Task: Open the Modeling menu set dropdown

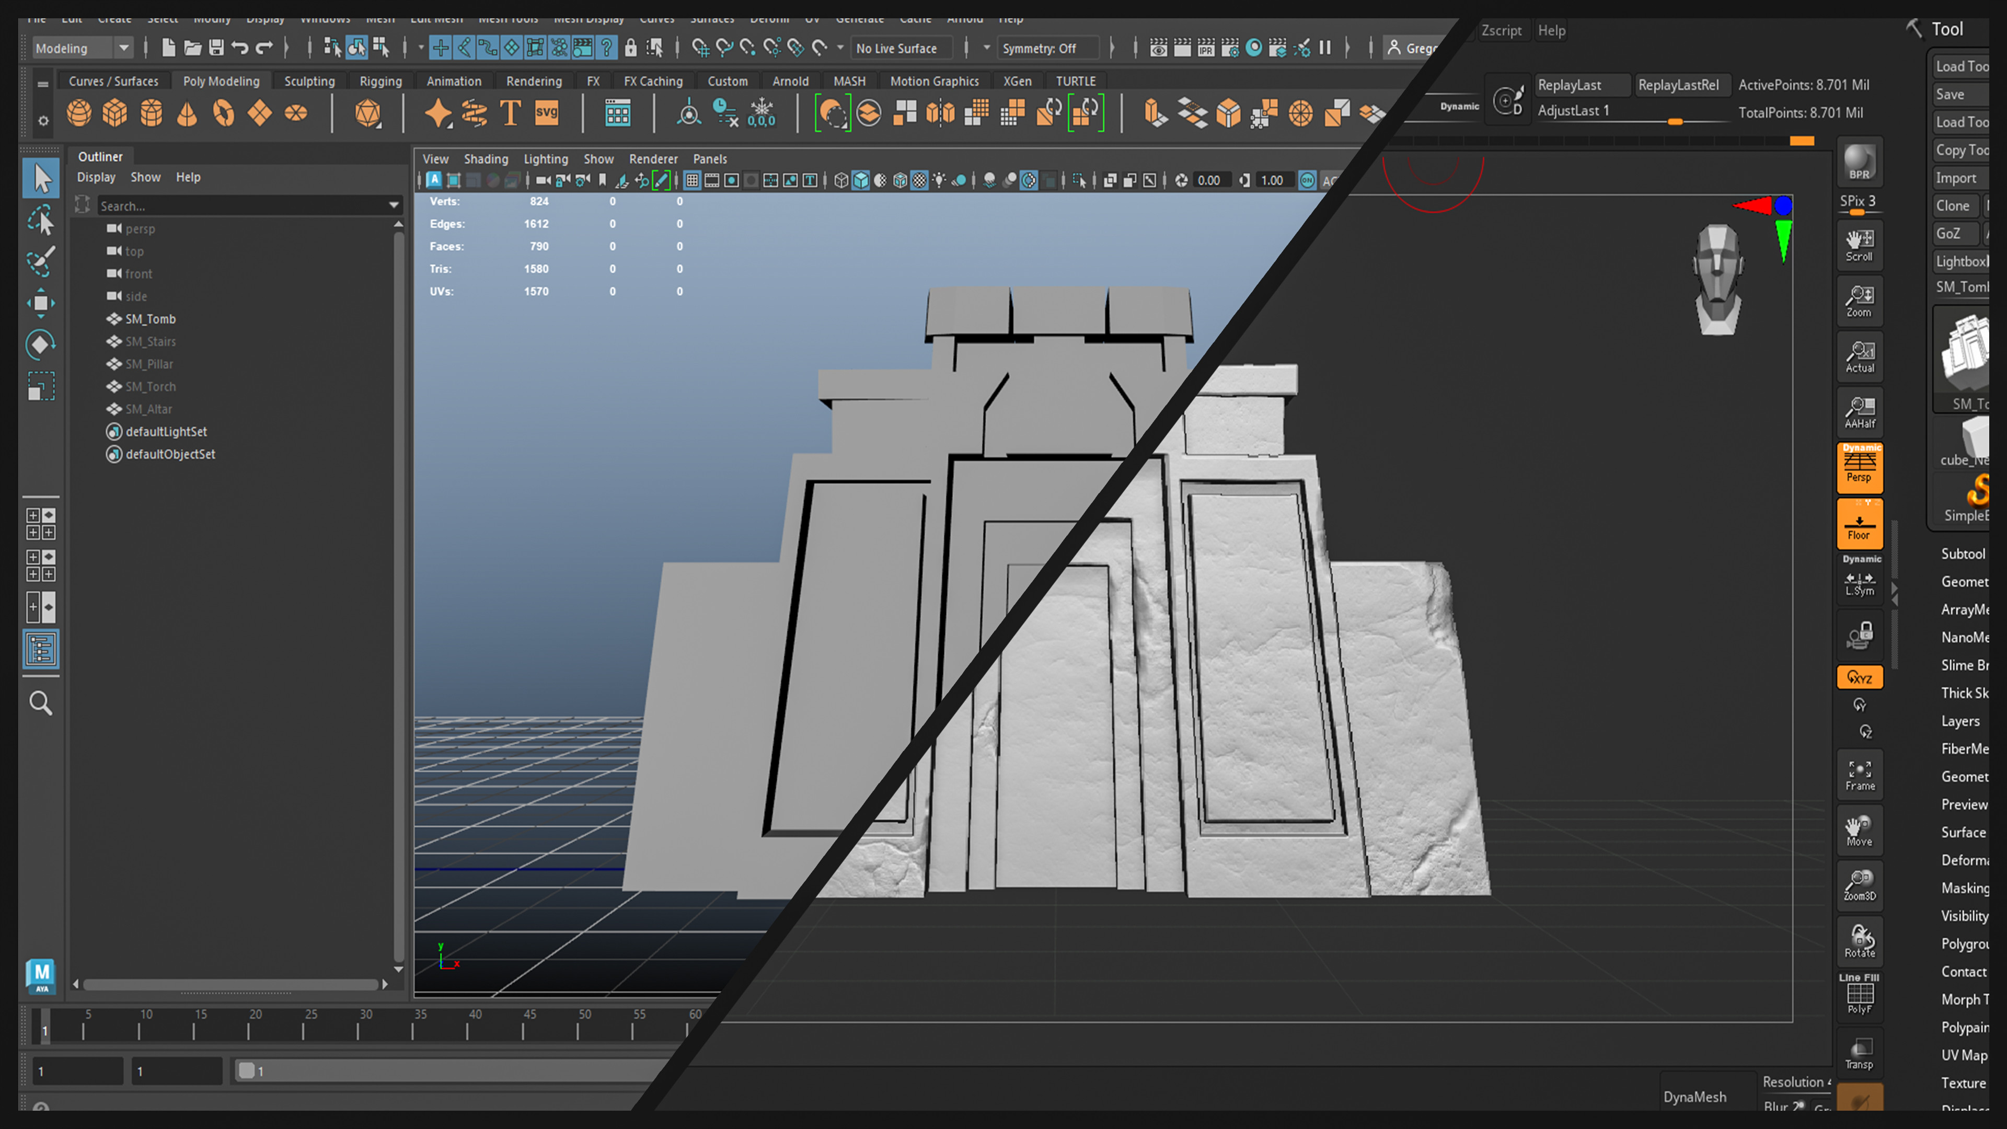Action: [x=83, y=48]
